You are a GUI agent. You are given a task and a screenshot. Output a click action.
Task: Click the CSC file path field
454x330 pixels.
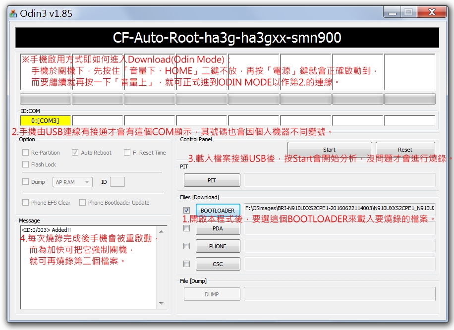[x=340, y=264]
